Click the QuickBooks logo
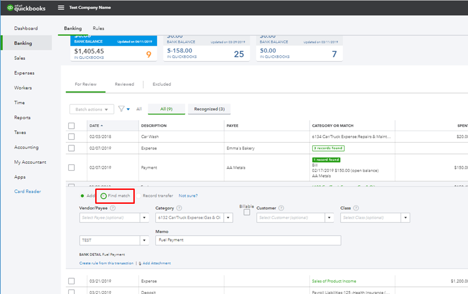 pyautogui.click(x=25, y=7)
